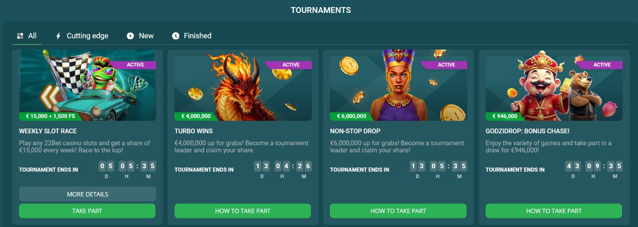This screenshot has width=638, height=227.
Task: Click the Godzidrop: Bonus Chase! title
Action: pos(527,131)
